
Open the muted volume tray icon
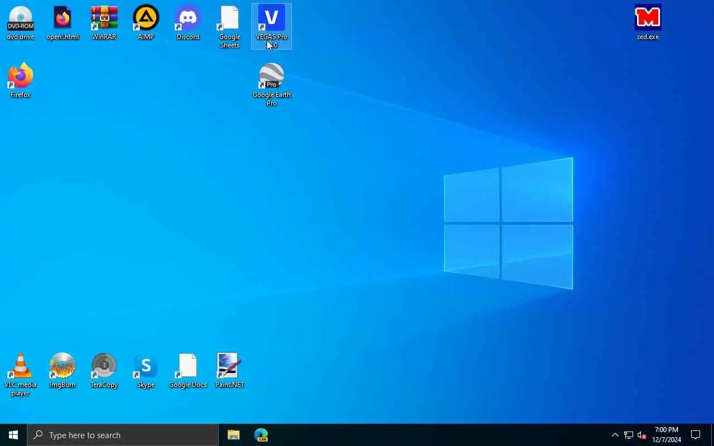click(x=642, y=435)
